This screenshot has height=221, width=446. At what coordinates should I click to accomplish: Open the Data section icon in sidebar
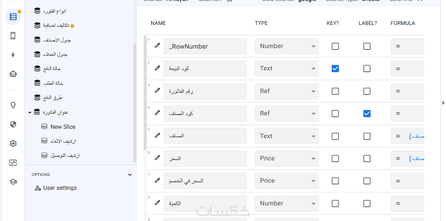pyautogui.click(x=13, y=17)
